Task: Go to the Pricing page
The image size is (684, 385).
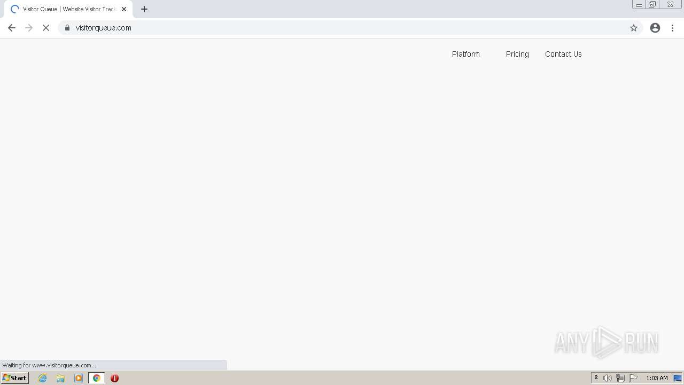Action: click(x=517, y=54)
